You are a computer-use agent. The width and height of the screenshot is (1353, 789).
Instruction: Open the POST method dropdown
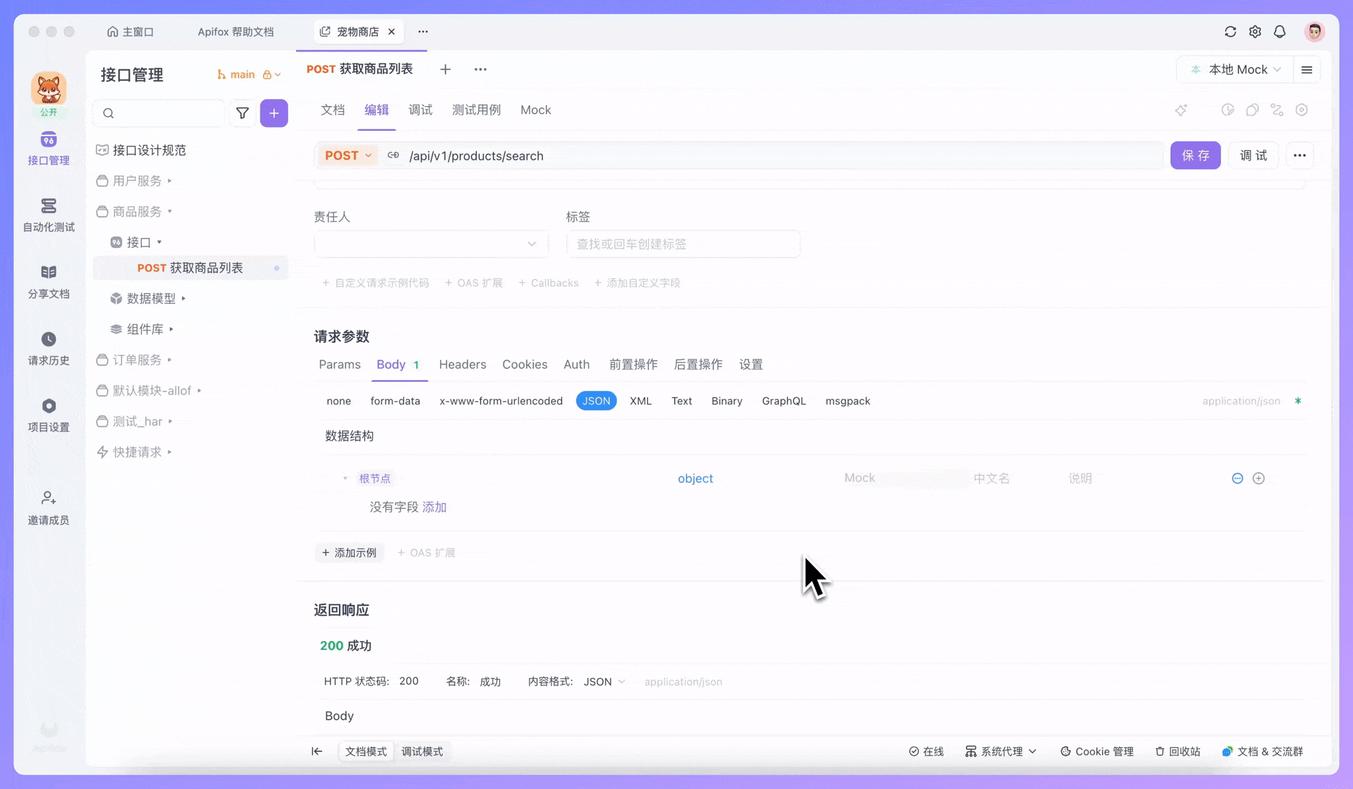(x=347, y=155)
